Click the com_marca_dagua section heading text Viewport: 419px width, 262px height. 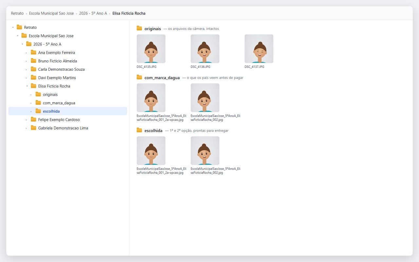click(x=162, y=78)
